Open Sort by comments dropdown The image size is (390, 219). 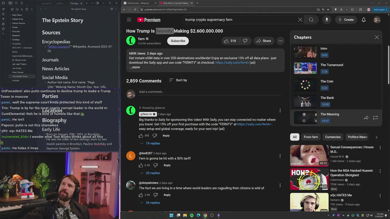[x=178, y=80]
